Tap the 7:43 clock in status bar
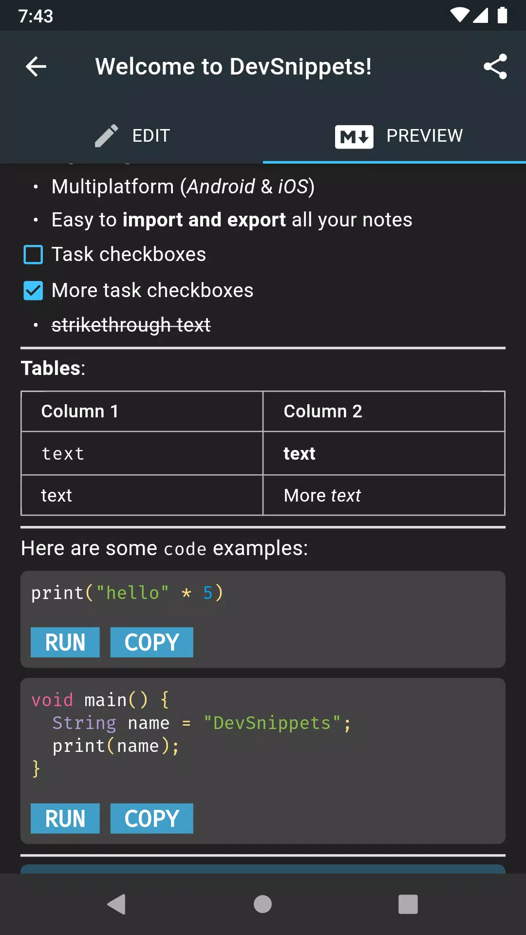 (x=36, y=16)
